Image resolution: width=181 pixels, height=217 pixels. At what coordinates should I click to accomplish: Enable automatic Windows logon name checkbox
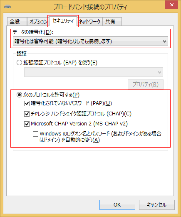coord(35,134)
